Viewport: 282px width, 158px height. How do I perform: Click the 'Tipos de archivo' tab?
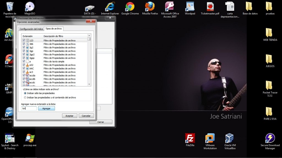[54, 29]
